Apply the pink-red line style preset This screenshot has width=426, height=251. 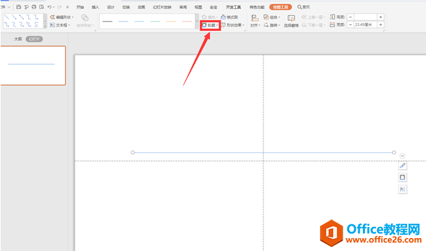pyautogui.click(x=187, y=21)
